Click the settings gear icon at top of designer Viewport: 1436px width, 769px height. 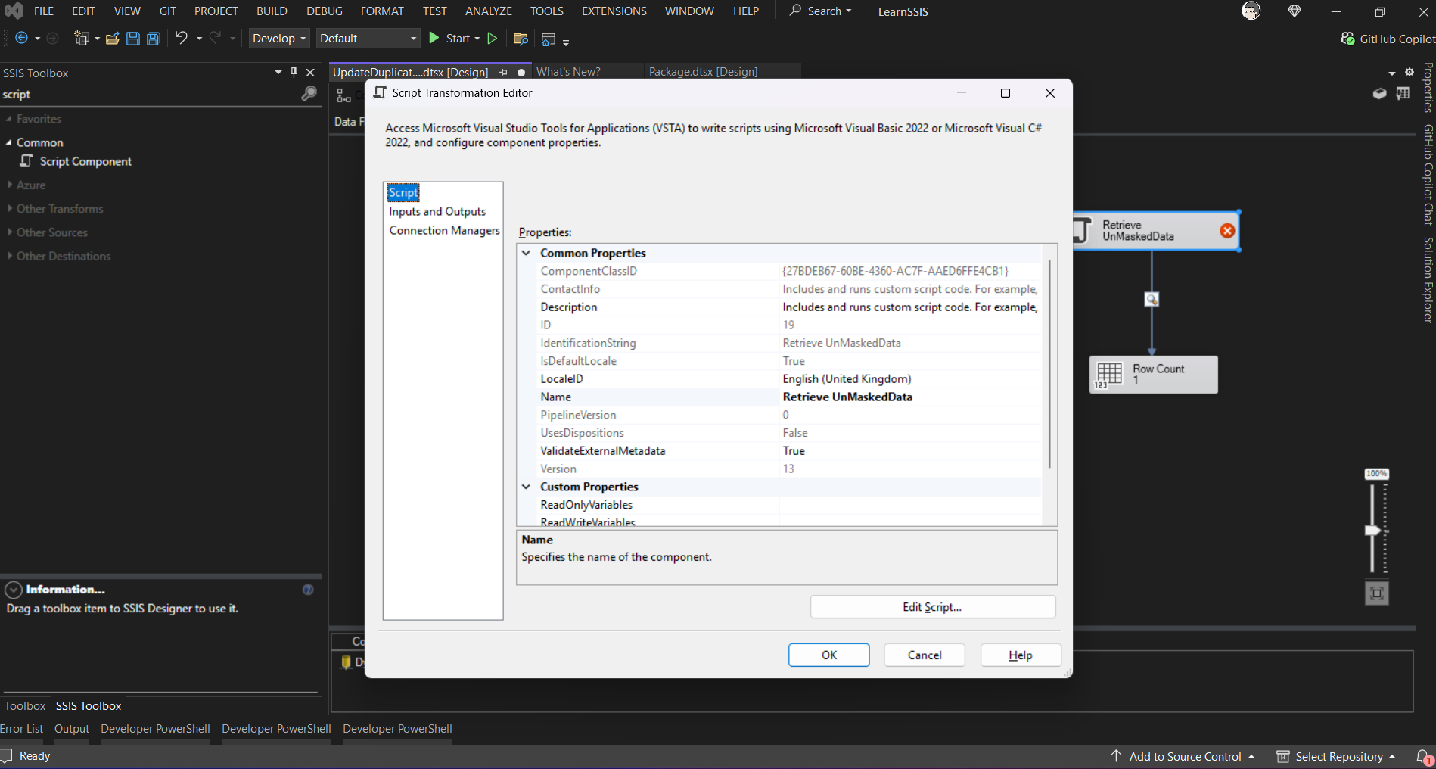1410,72
